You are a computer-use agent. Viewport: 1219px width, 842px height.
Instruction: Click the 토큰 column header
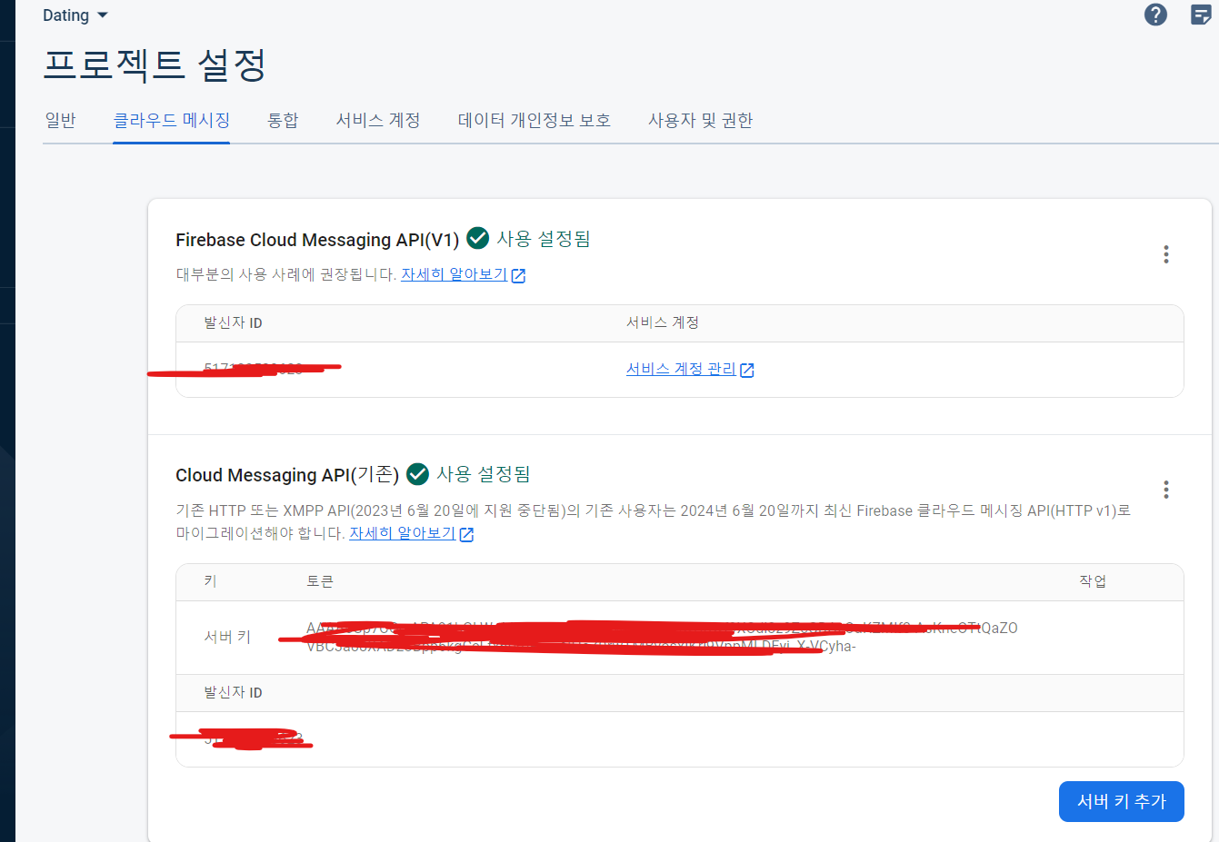point(320,581)
